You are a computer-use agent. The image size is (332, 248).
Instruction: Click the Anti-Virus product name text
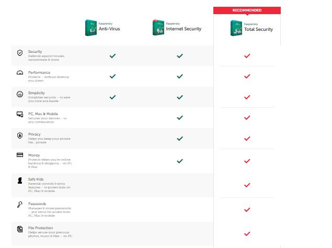(110, 30)
